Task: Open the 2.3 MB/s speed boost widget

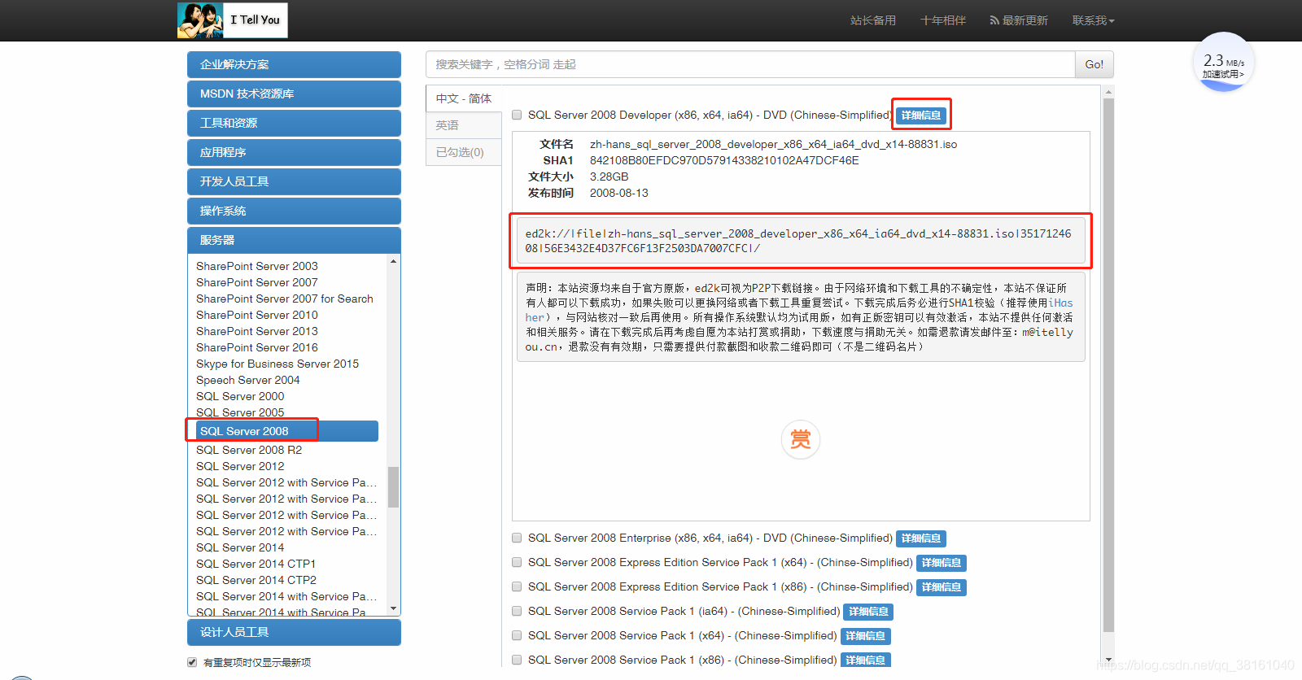Action: click(1224, 63)
